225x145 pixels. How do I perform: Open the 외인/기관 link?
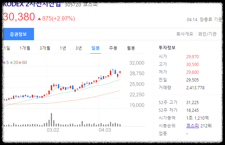(x=207, y=34)
